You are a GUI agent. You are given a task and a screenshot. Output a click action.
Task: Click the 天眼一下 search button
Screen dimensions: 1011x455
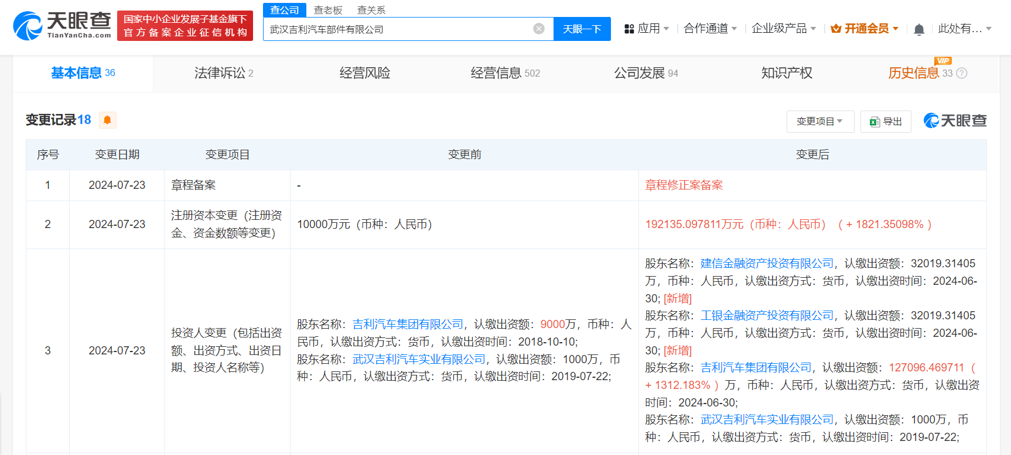point(582,29)
